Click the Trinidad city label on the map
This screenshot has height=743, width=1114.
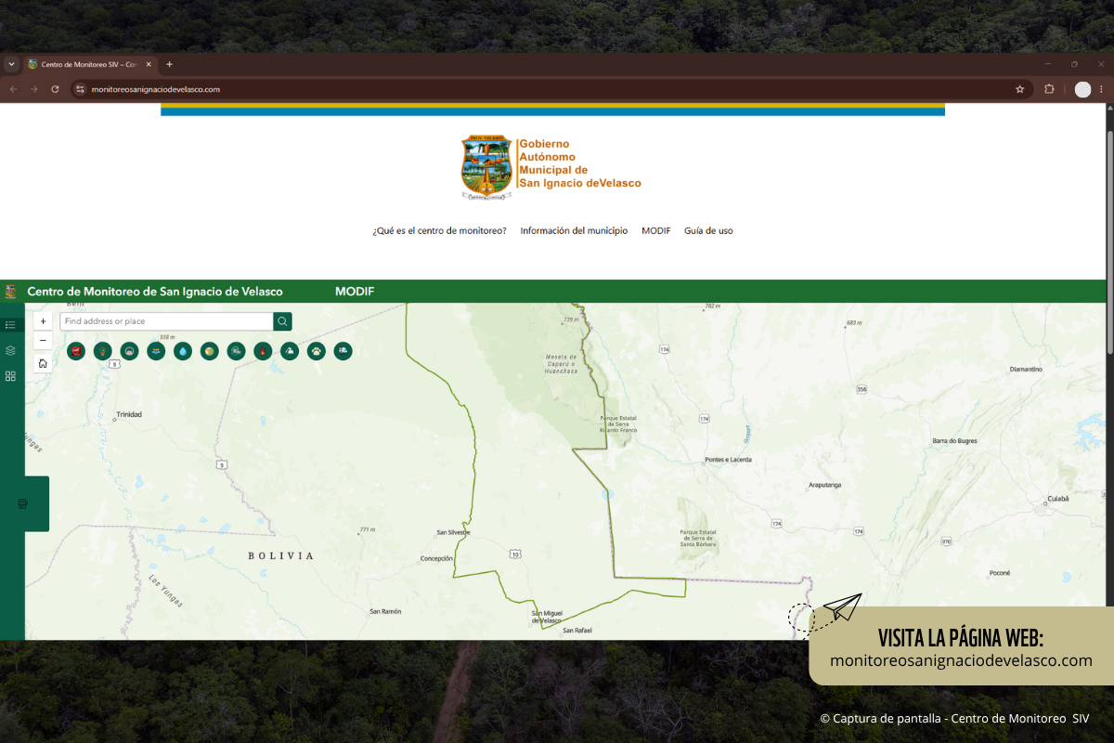click(129, 414)
